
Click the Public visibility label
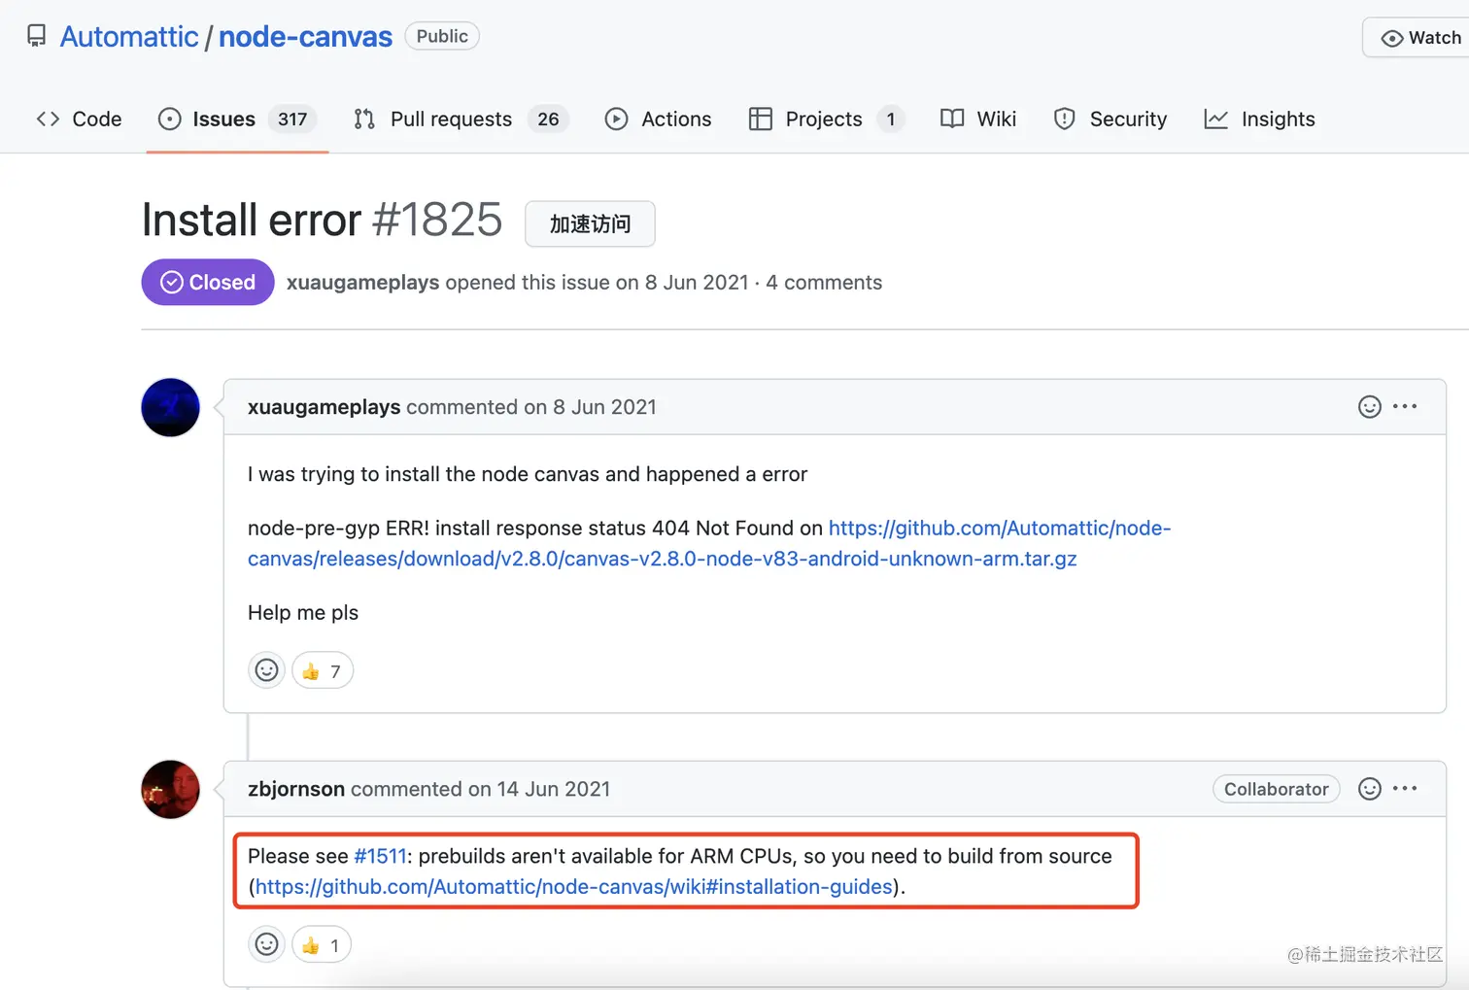point(442,36)
